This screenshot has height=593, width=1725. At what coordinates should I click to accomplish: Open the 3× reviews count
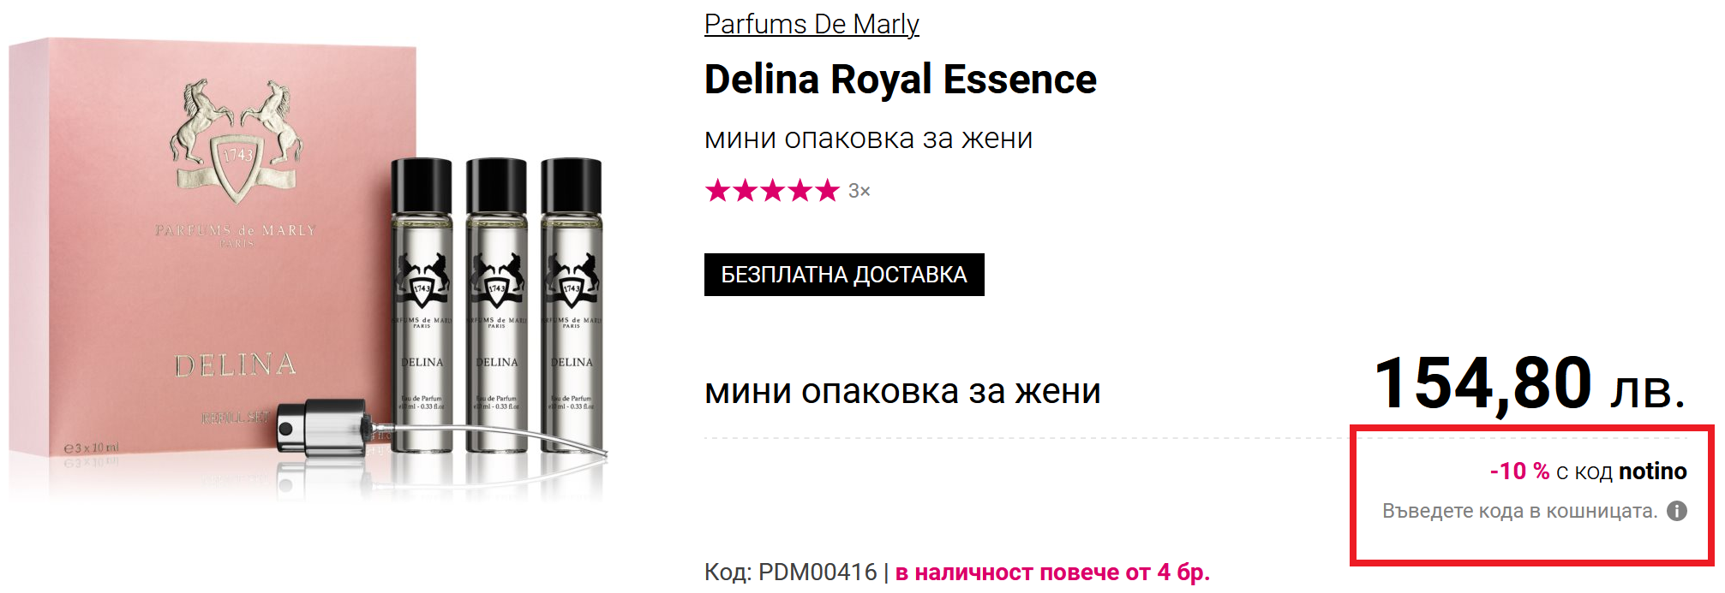pyautogui.click(x=860, y=191)
